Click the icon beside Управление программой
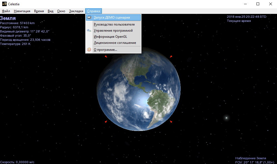This screenshot has width=277, height=164. 89,31
